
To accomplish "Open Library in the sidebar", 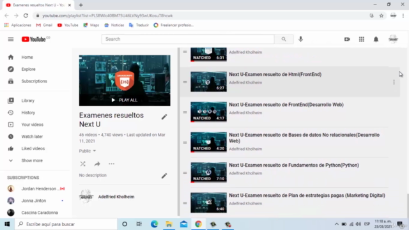I will pyautogui.click(x=27, y=101).
